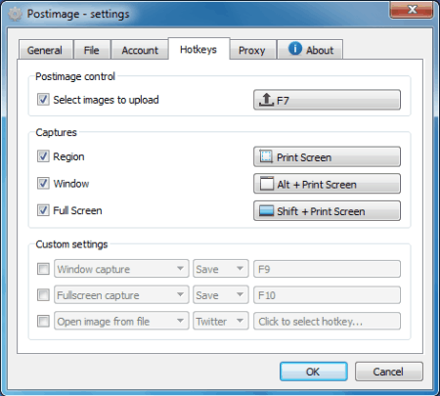This screenshot has height=396, width=440.
Task: Close the Postimage settings window
Action: click(x=412, y=10)
